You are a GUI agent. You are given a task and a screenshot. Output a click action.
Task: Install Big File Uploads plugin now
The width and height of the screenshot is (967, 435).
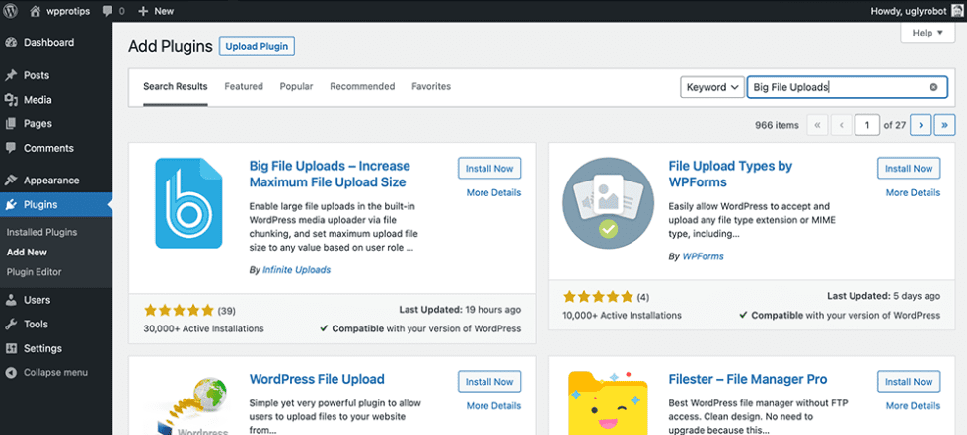(489, 169)
